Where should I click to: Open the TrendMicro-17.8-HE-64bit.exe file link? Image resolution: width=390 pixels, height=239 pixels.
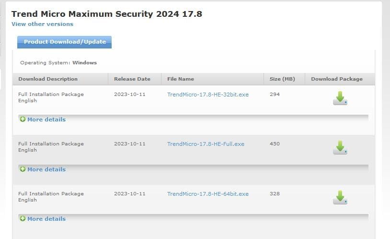[207, 193]
